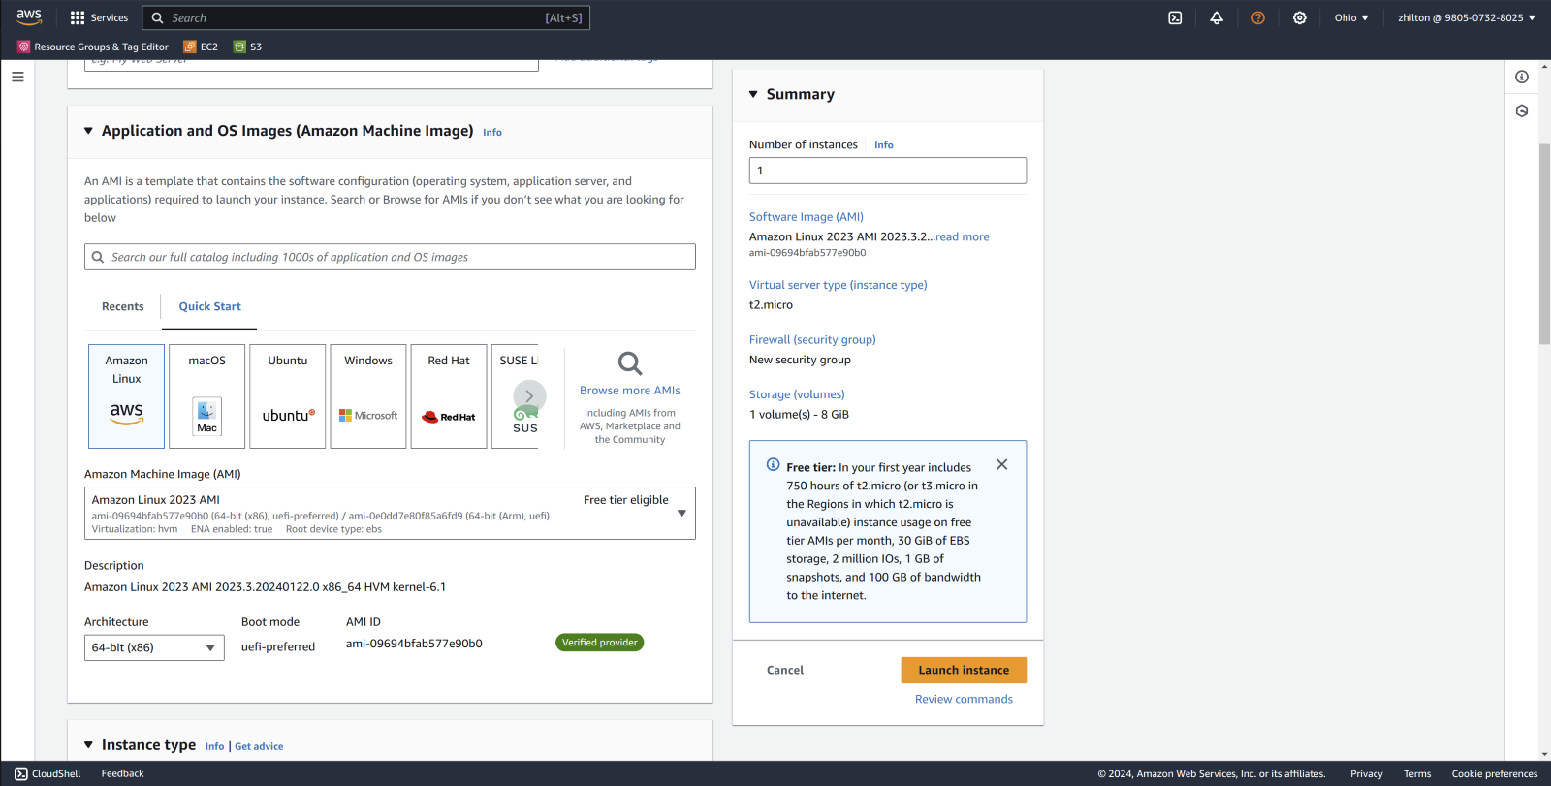Focus the top AWS search bar

point(366,17)
